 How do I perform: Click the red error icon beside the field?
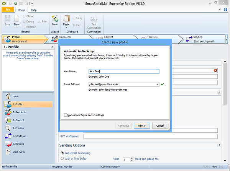point(215,70)
